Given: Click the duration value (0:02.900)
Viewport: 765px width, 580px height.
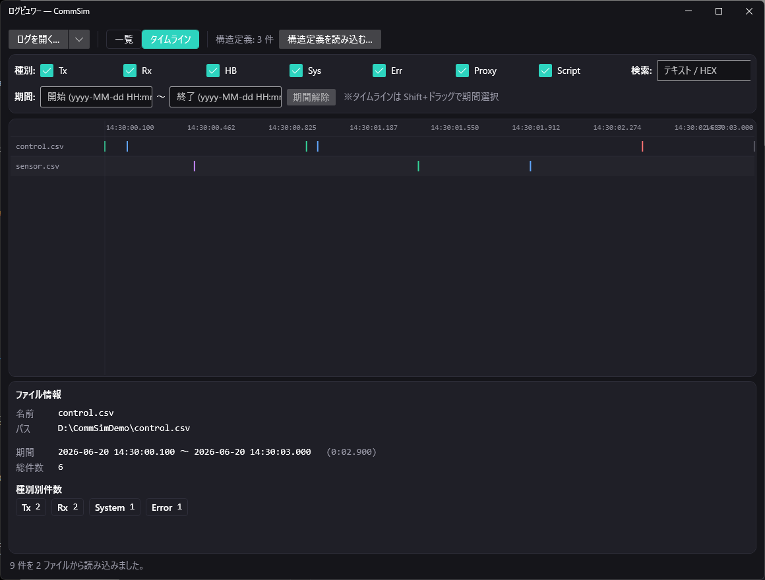Looking at the screenshot, I should coord(352,452).
